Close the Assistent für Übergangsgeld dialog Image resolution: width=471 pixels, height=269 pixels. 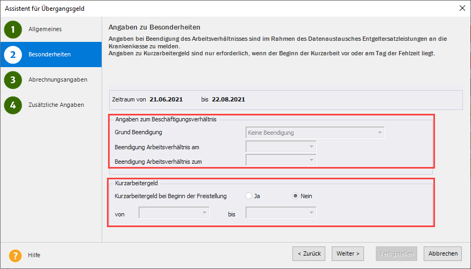click(x=462, y=9)
